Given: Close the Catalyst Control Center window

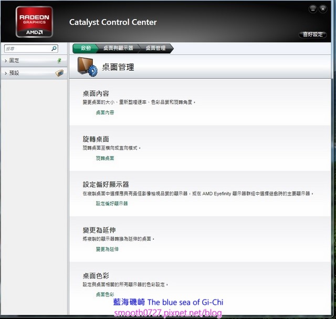Looking at the screenshot, I should click(x=323, y=9).
